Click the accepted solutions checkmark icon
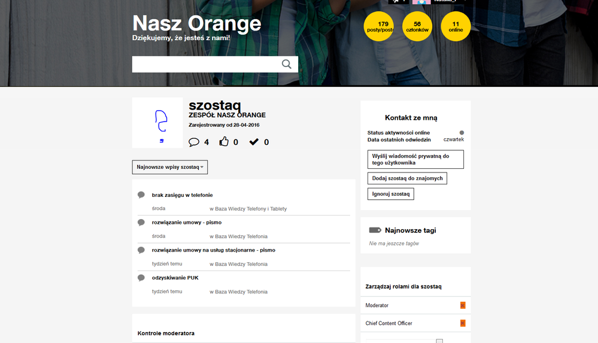 254,142
